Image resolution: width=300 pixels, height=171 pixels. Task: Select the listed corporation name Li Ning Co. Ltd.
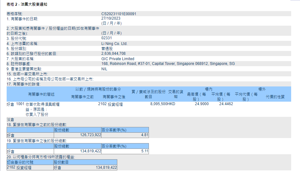pyautogui.click(x=114, y=43)
